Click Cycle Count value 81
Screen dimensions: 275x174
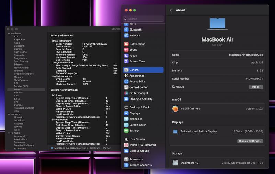point(84,79)
